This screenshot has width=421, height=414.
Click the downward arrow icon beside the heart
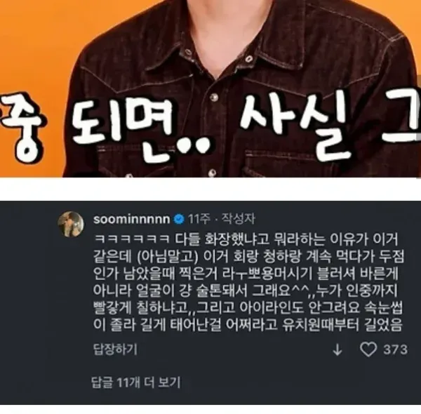[x=338, y=350]
